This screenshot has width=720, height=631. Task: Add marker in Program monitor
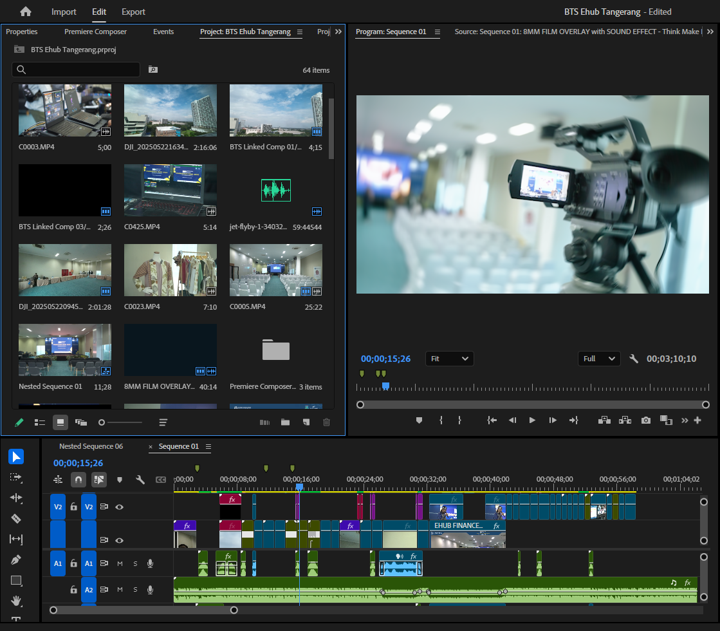pos(419,420)
